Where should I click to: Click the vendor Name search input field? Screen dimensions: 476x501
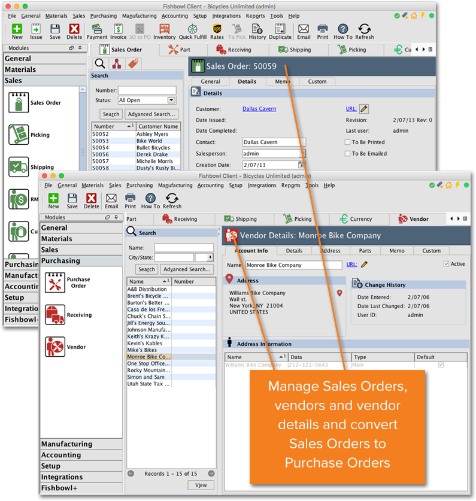click(184, 248)
